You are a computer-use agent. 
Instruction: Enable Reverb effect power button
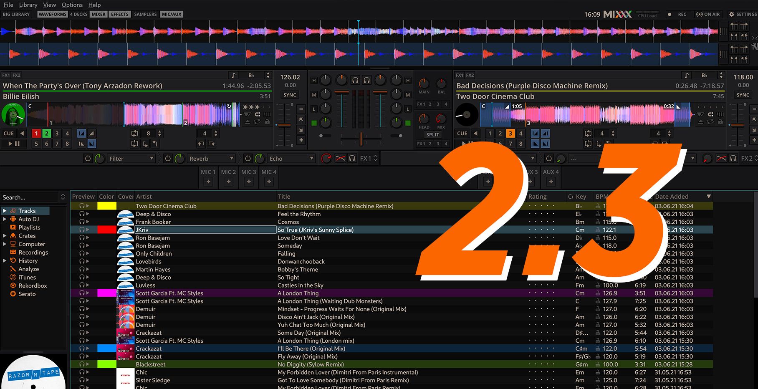[168, 159]
